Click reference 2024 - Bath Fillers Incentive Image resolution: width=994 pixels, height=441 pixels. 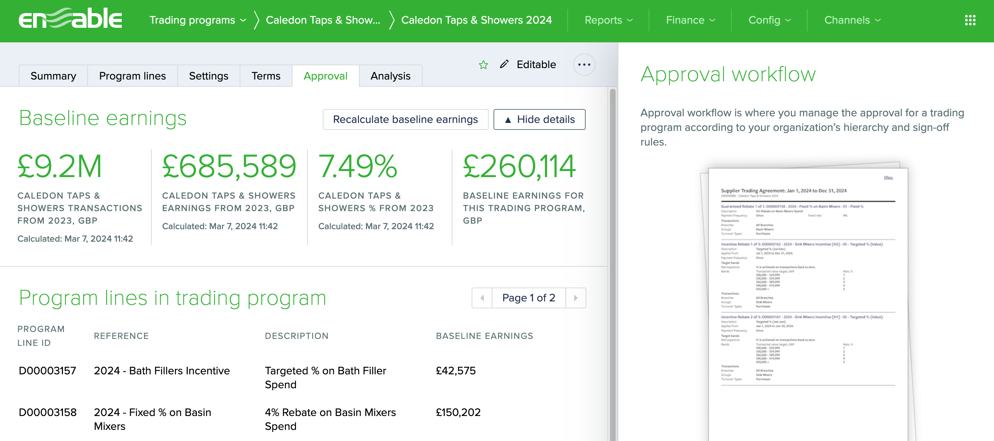click(162, 371)
